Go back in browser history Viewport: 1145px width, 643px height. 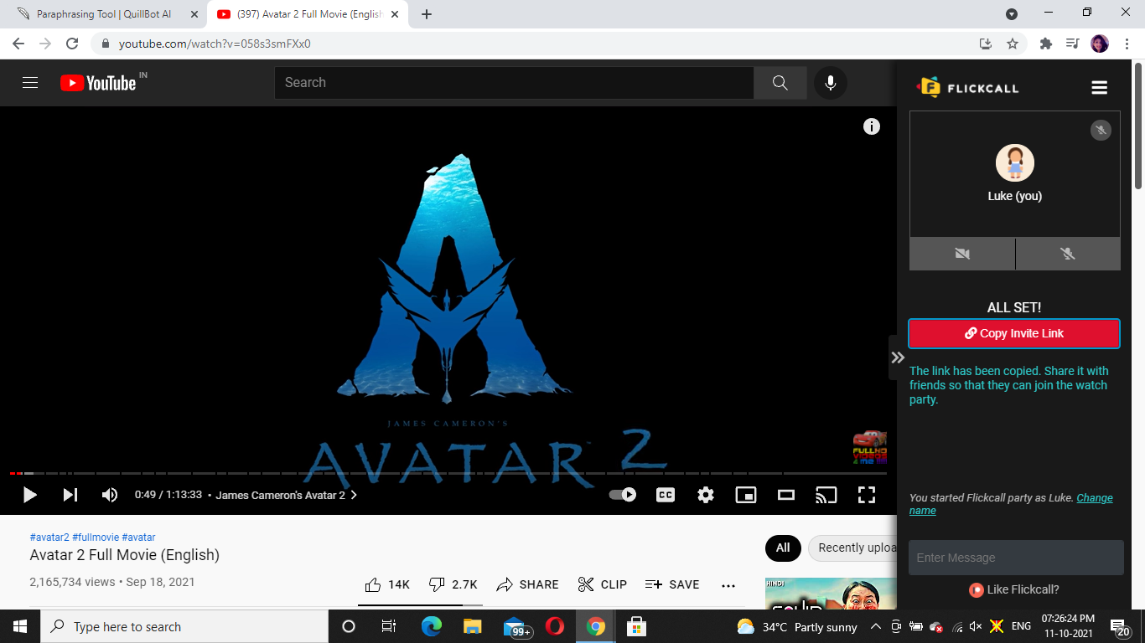(18, 44)
